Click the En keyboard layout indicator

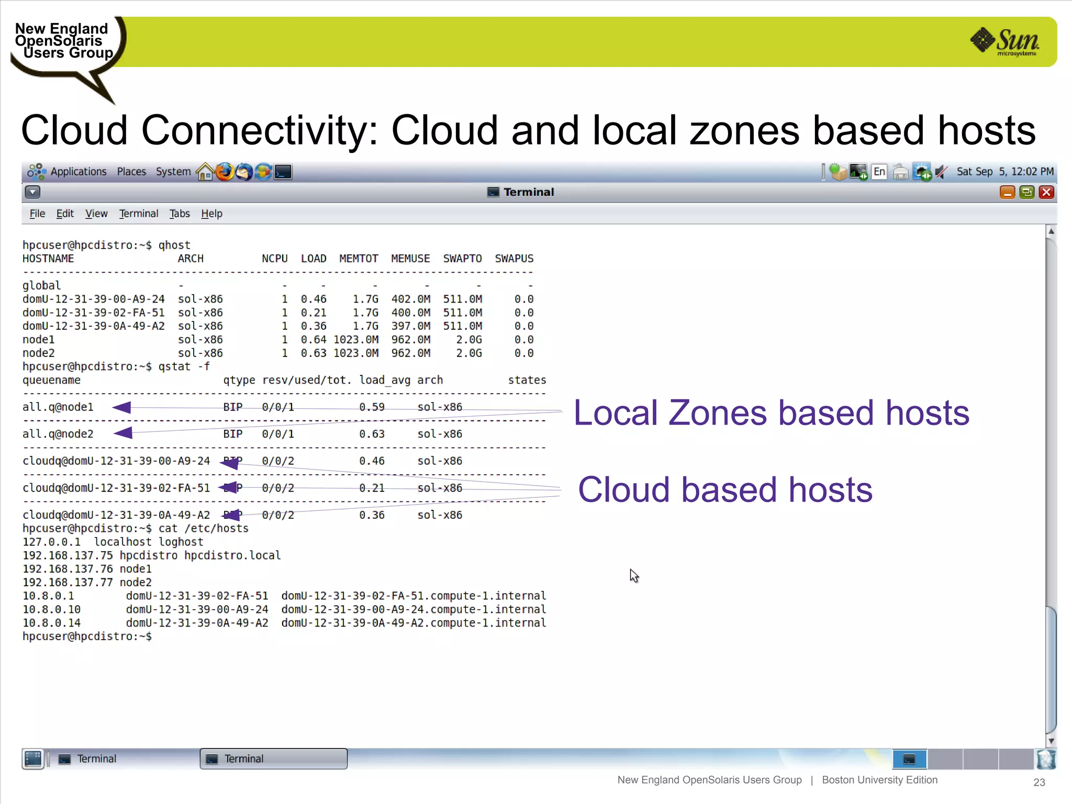point(879,172)
